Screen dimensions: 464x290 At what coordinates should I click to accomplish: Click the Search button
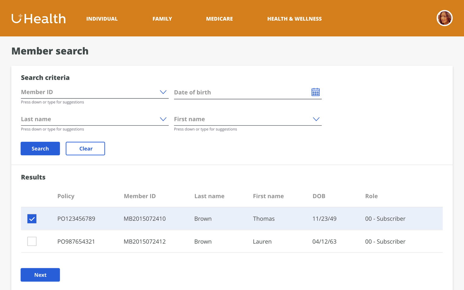click(40, 148)
